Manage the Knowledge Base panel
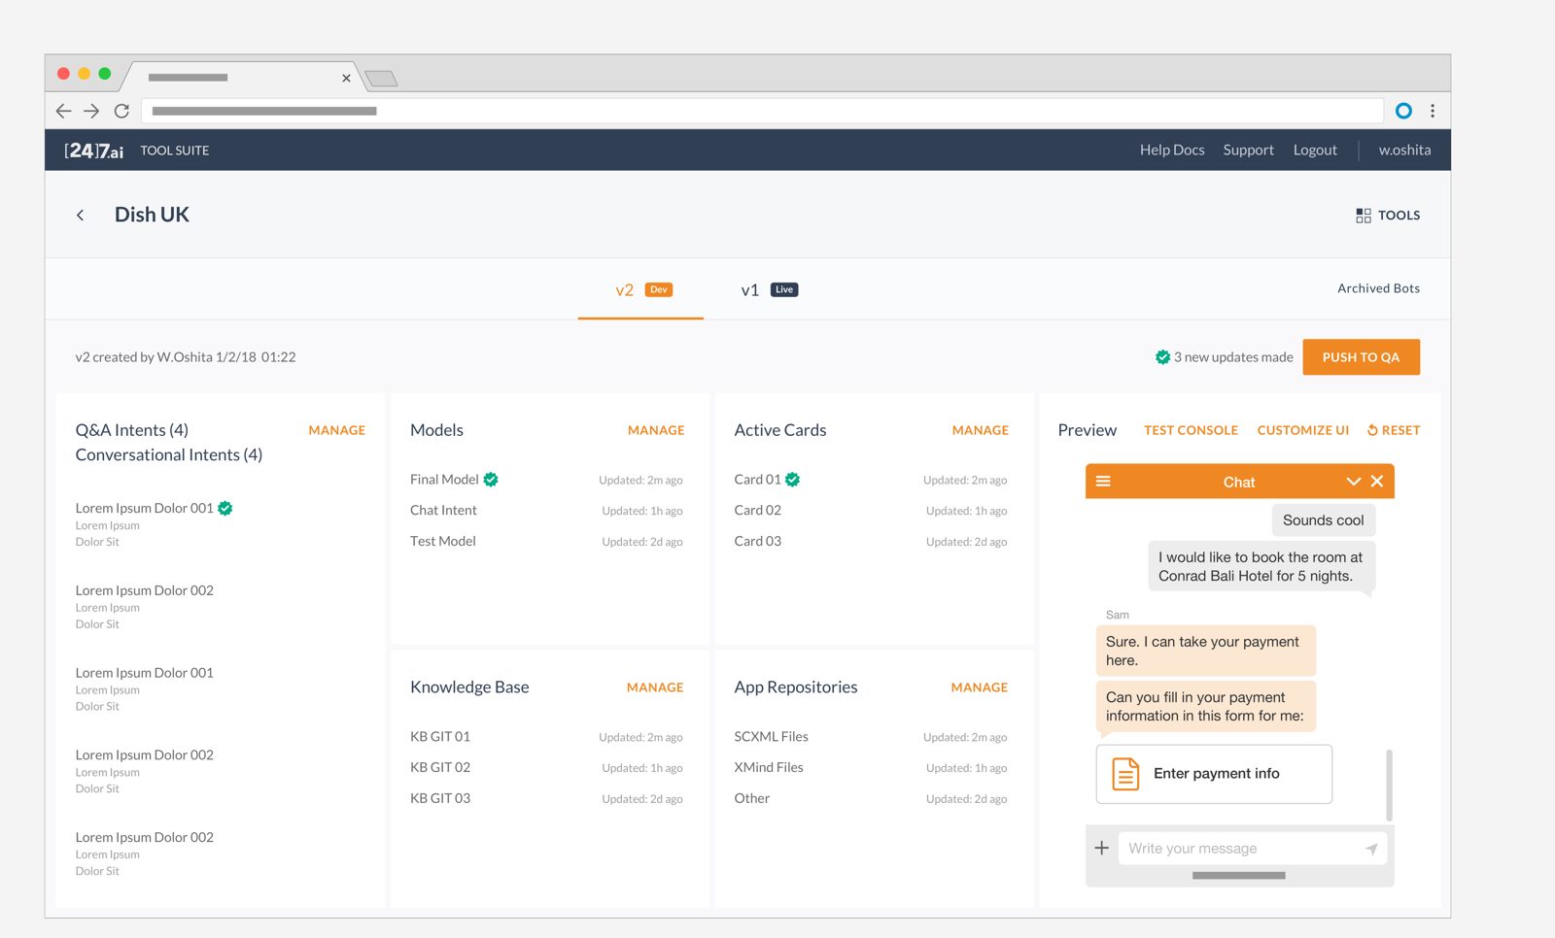 (655, 687)
